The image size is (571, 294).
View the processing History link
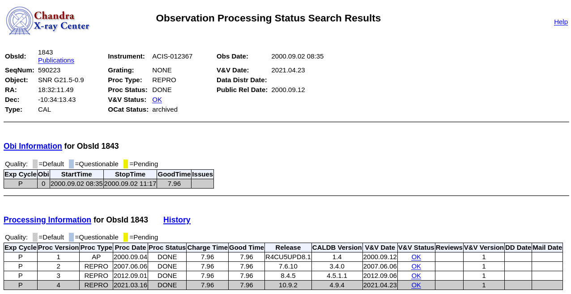point(177,220)
